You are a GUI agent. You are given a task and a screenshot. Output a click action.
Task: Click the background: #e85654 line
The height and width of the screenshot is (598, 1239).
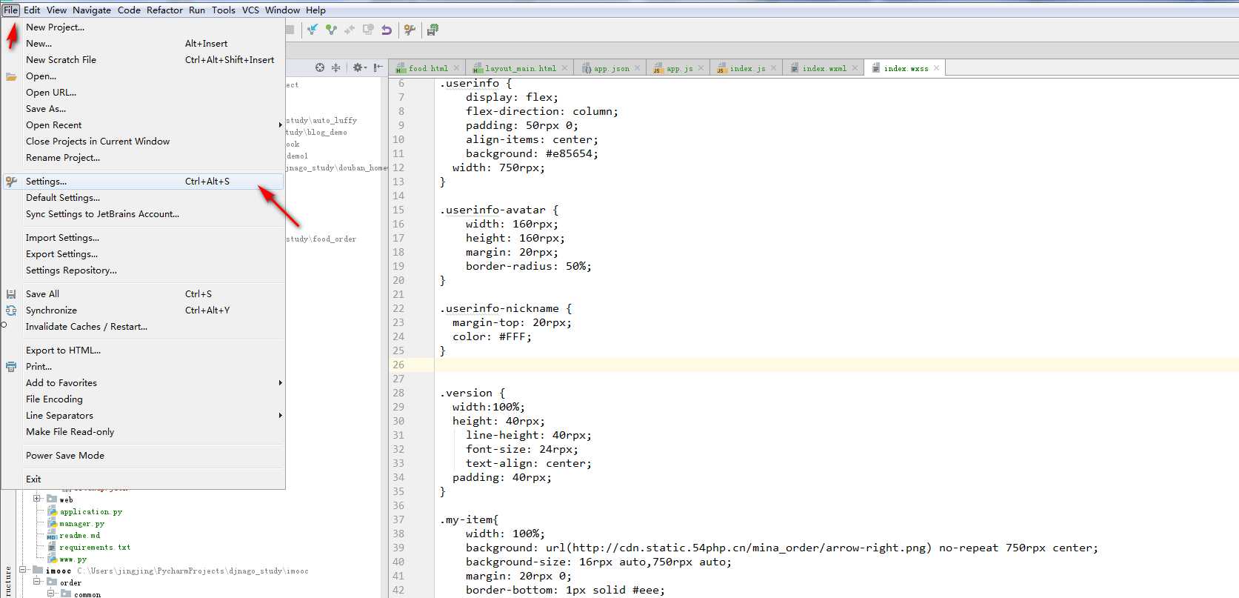(532, 153)
